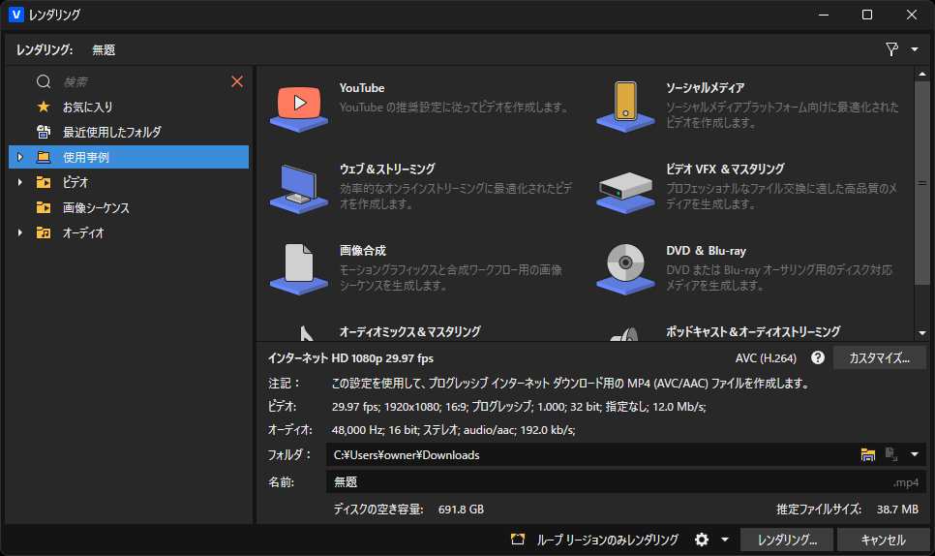
Task: Click the カスタマイズ... button
Action: 879,358
